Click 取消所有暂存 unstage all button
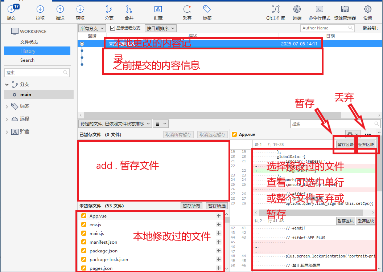The image size is (383, 272). coord(178,134)
